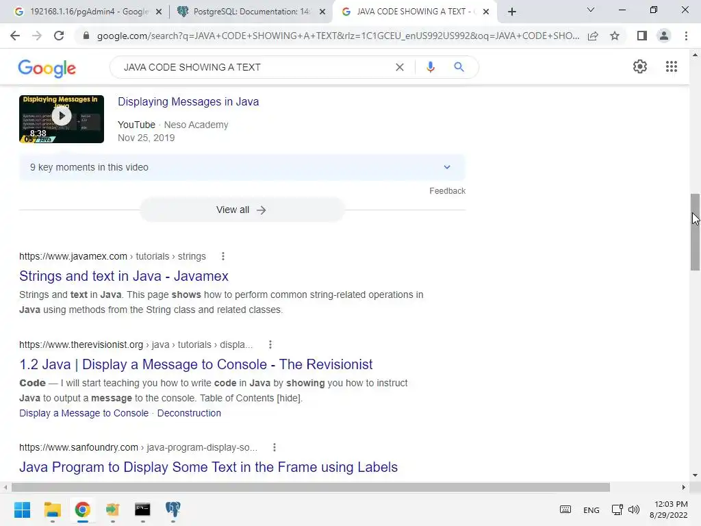Viewport: 701px width, 526px height.
Task: Click the scrollbar up arrow
Action: (x=695, y=55)
